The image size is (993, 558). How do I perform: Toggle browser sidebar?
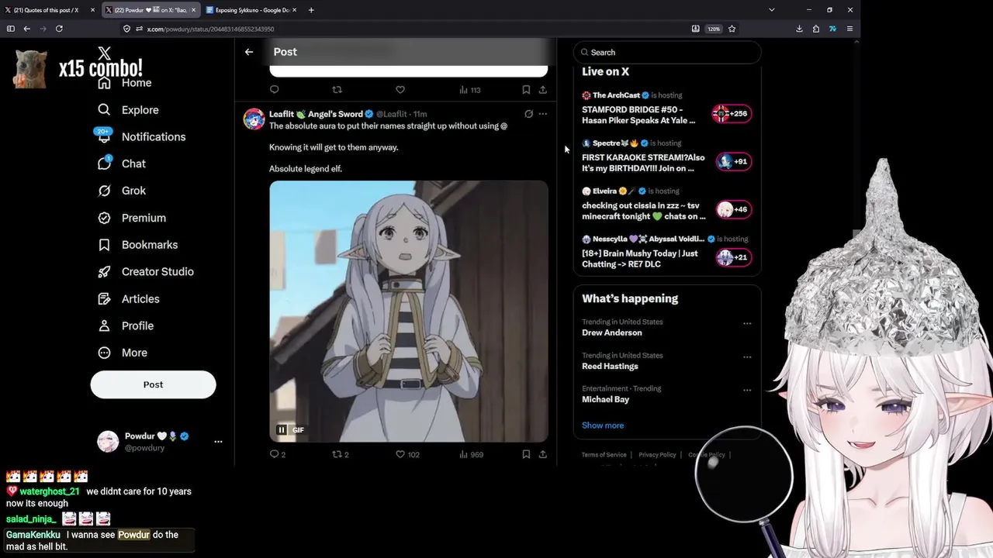10,29
